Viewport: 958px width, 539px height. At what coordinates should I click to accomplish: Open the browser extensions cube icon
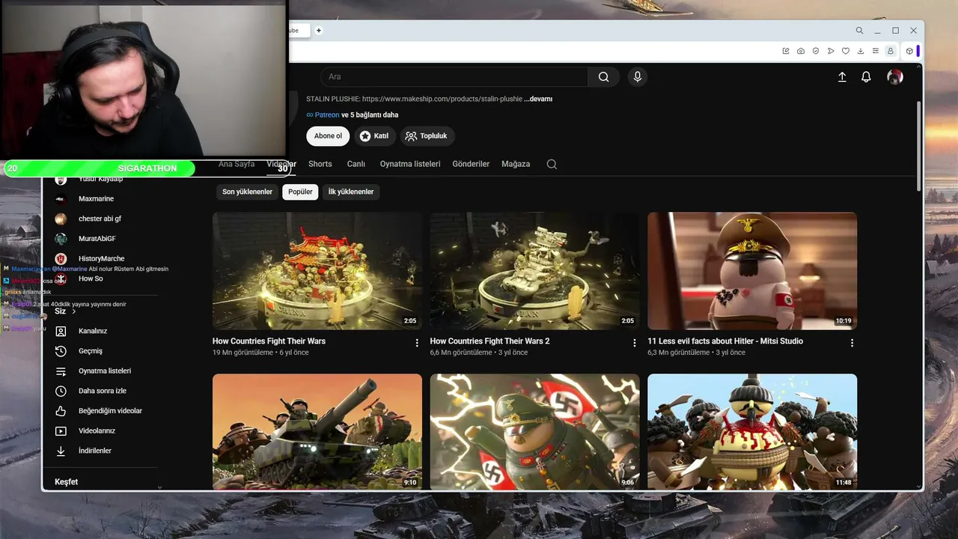coord(909,51)
